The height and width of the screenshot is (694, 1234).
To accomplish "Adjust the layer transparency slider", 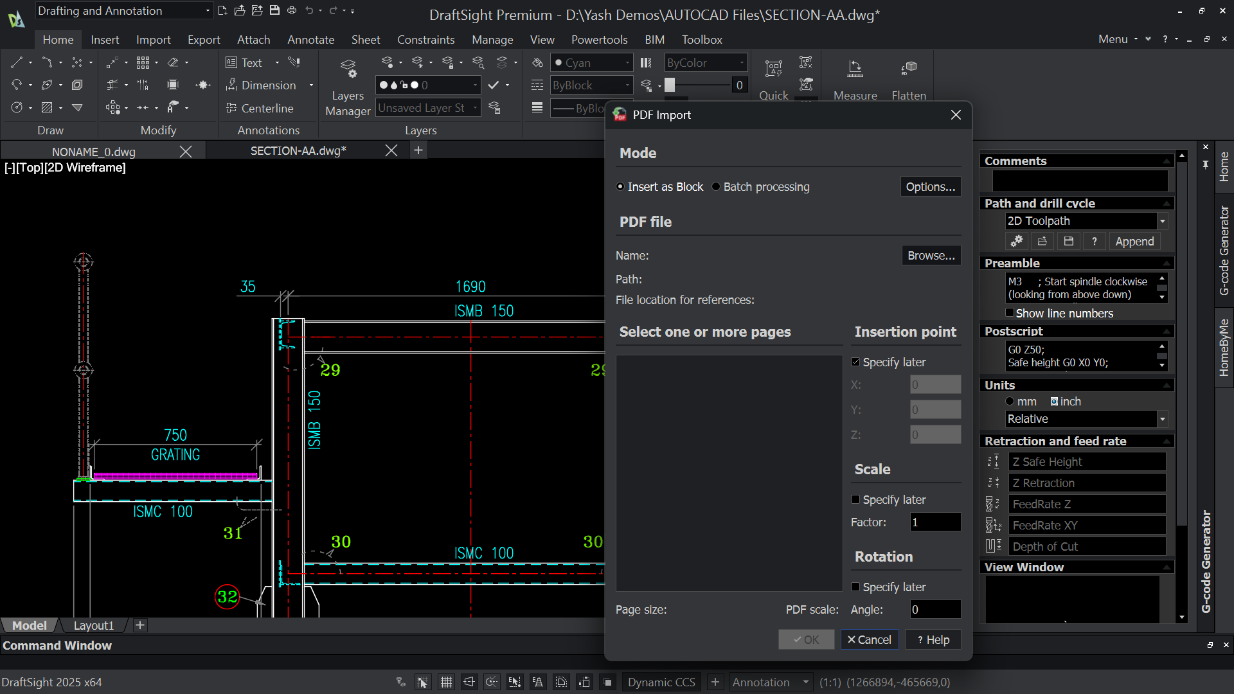I will 698,85.
